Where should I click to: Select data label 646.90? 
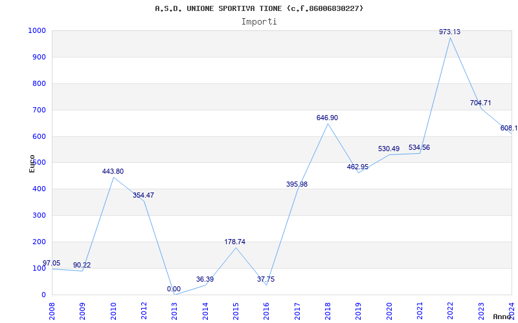328,118
